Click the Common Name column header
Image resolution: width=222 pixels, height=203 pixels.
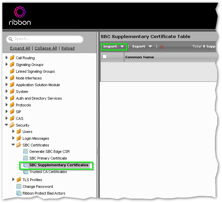click(140, 57)
